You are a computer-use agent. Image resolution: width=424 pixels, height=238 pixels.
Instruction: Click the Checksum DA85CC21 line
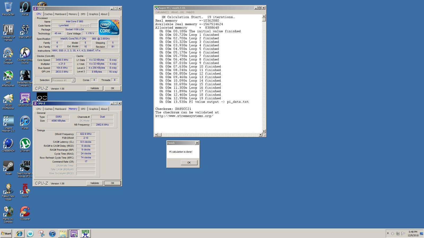[x=173, y=109]
